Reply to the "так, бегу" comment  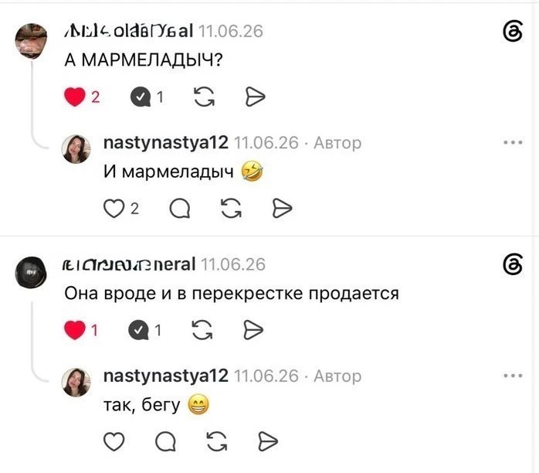[x=166, y=441]
